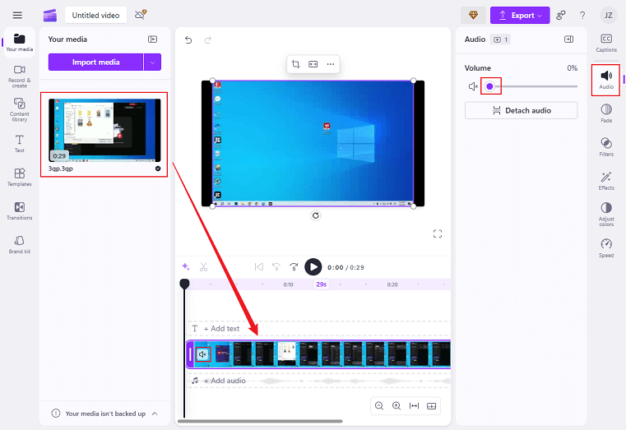The image size is (626, 430).
Task: Open the Record & create sidebar tab
Action: coord(19,76)
